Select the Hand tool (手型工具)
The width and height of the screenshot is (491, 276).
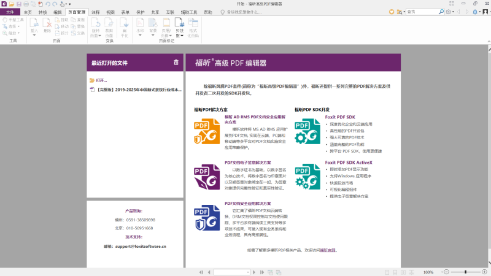[x=13, y=20]
